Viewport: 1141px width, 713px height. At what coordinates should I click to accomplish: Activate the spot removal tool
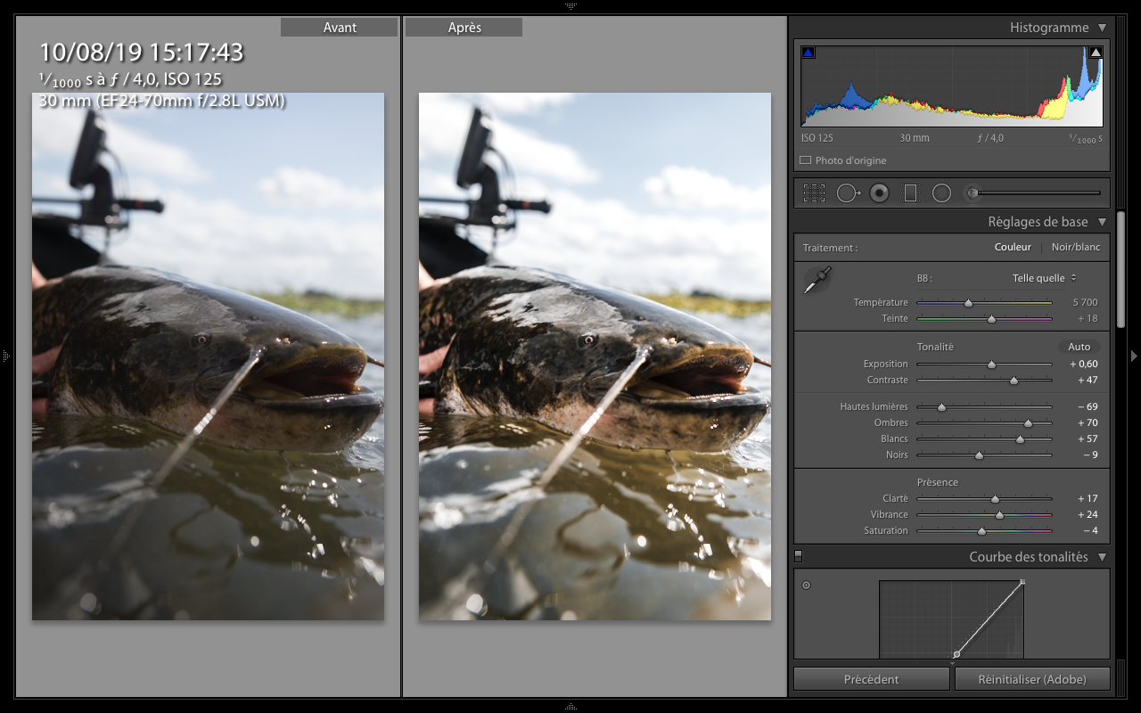coord(847,193)
